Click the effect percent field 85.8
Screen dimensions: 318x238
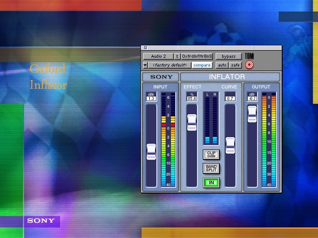point(192,99)
